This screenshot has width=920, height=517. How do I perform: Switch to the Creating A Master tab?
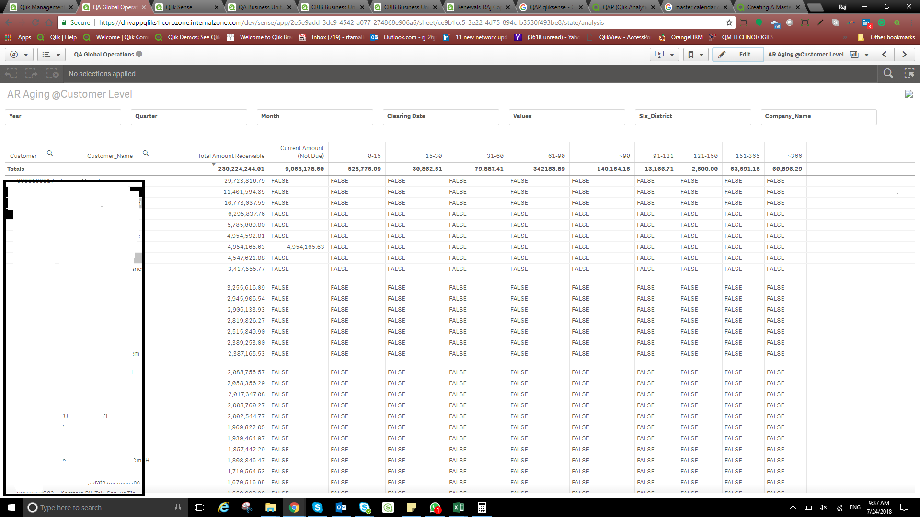point(769,7)
